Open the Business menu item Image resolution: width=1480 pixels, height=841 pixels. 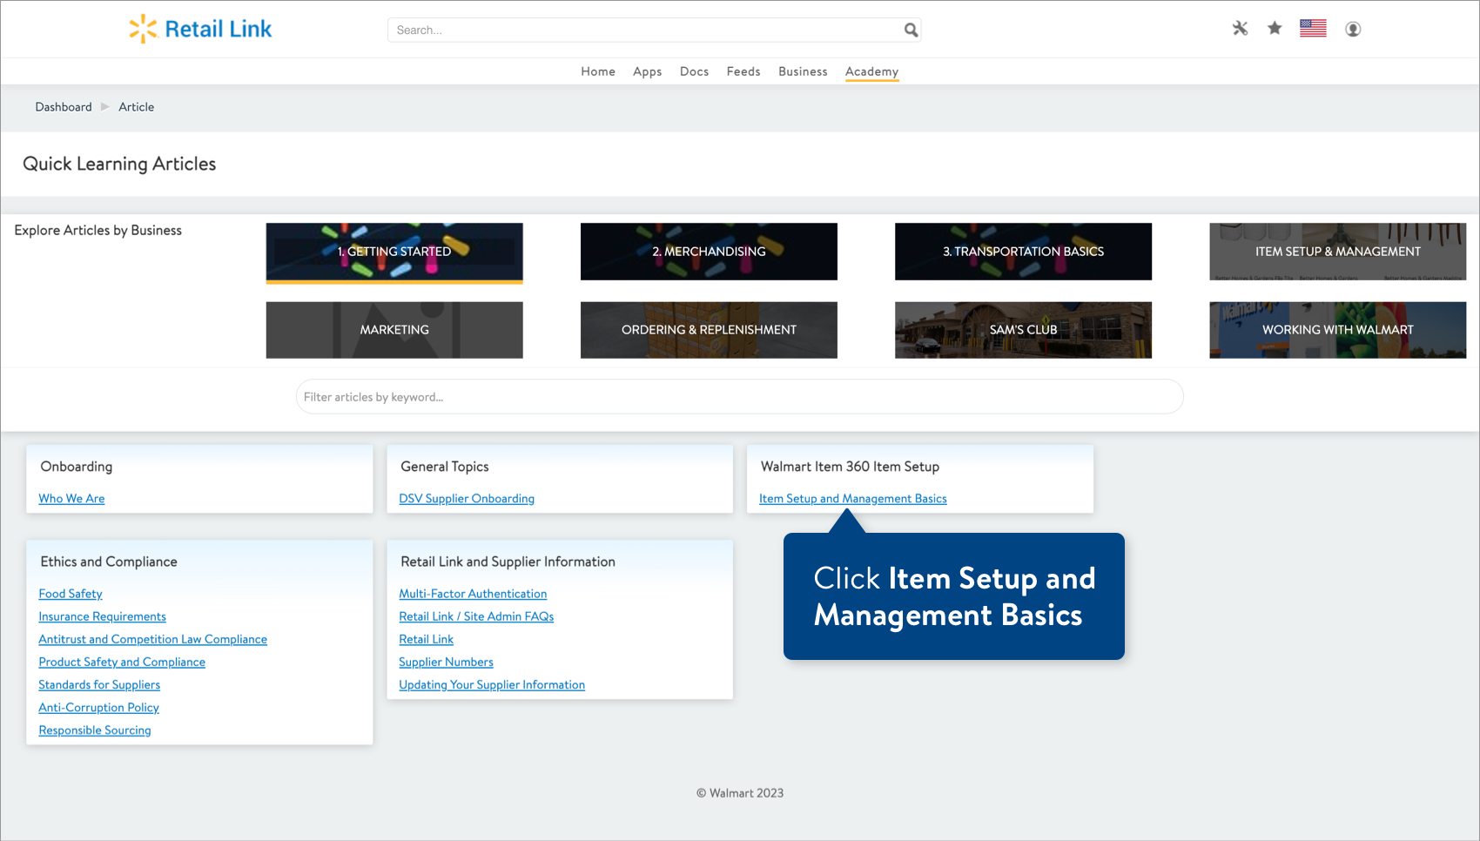(x=803, y=71)
